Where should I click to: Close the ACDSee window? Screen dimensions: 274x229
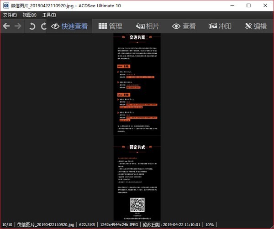265,5
